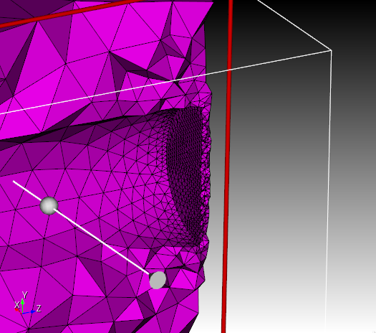Click the white bounding box corner vertex
The height and width of the screenshot is (333, 376).
(332, 50)
